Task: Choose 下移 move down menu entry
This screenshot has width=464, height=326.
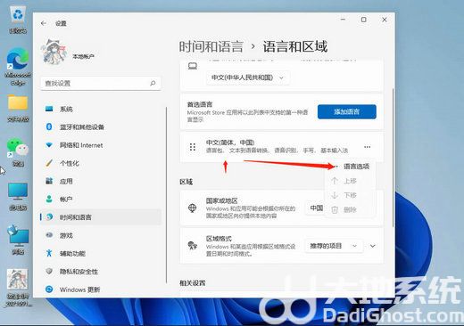Action: click(350, 195)
